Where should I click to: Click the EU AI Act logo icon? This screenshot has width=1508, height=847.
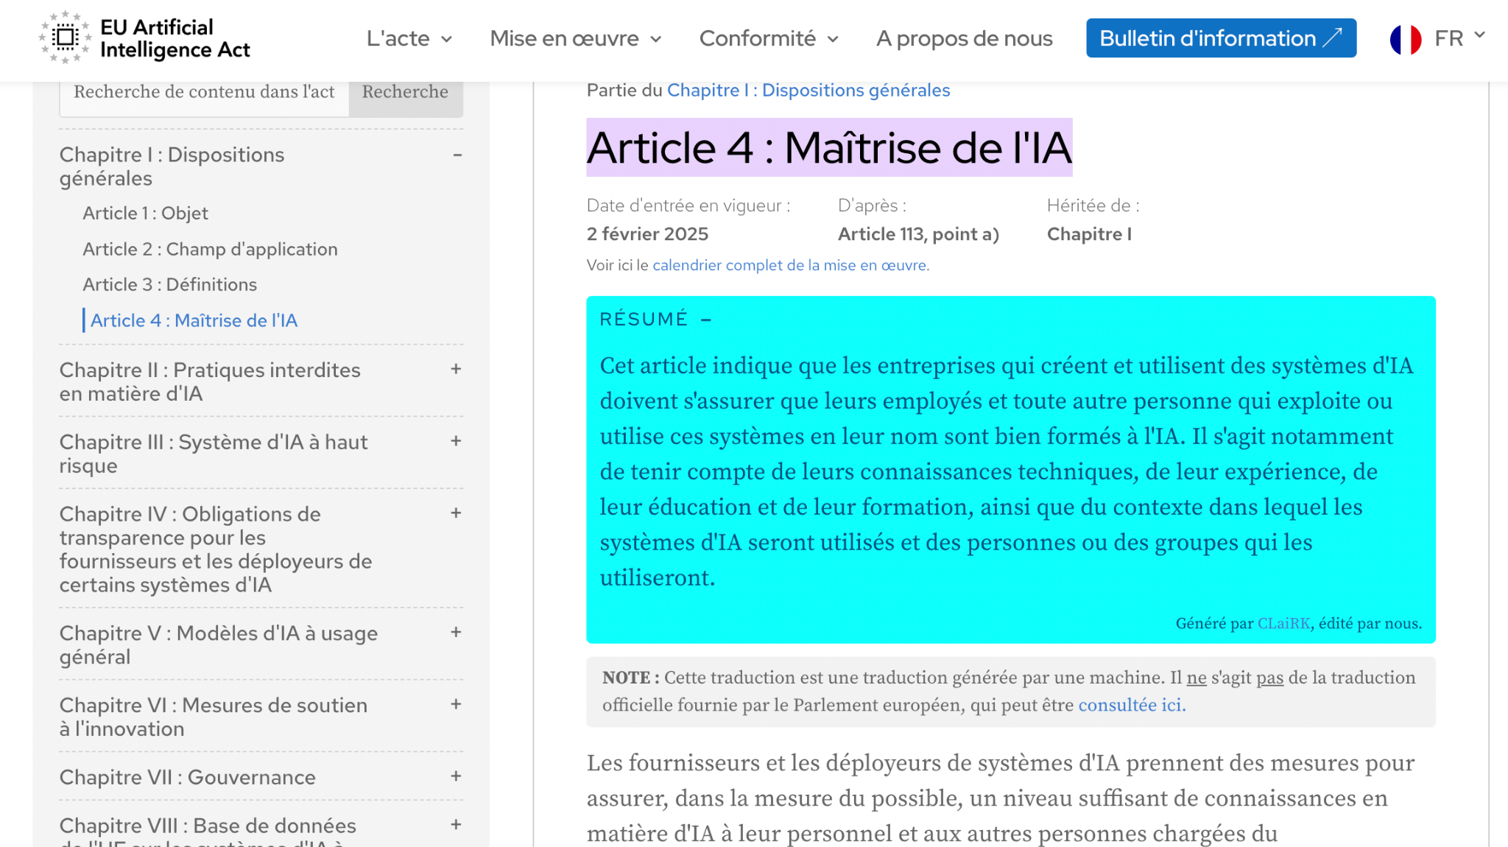[65, 38]
